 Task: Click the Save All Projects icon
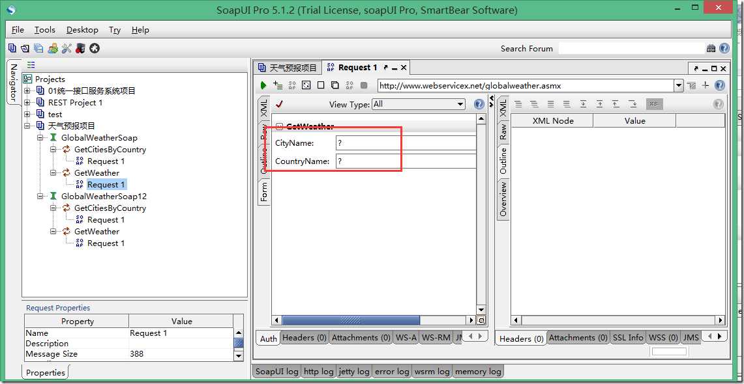pos(38,48)
